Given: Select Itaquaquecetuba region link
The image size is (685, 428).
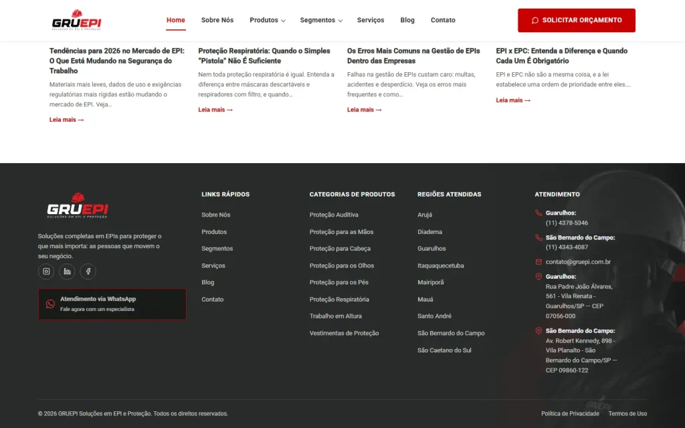Looking at the screenshot, I should click(441, 265).
